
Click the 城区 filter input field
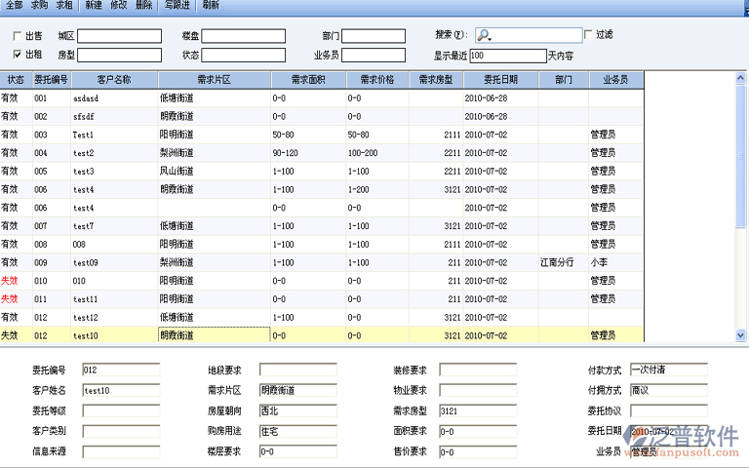[119, 36]
